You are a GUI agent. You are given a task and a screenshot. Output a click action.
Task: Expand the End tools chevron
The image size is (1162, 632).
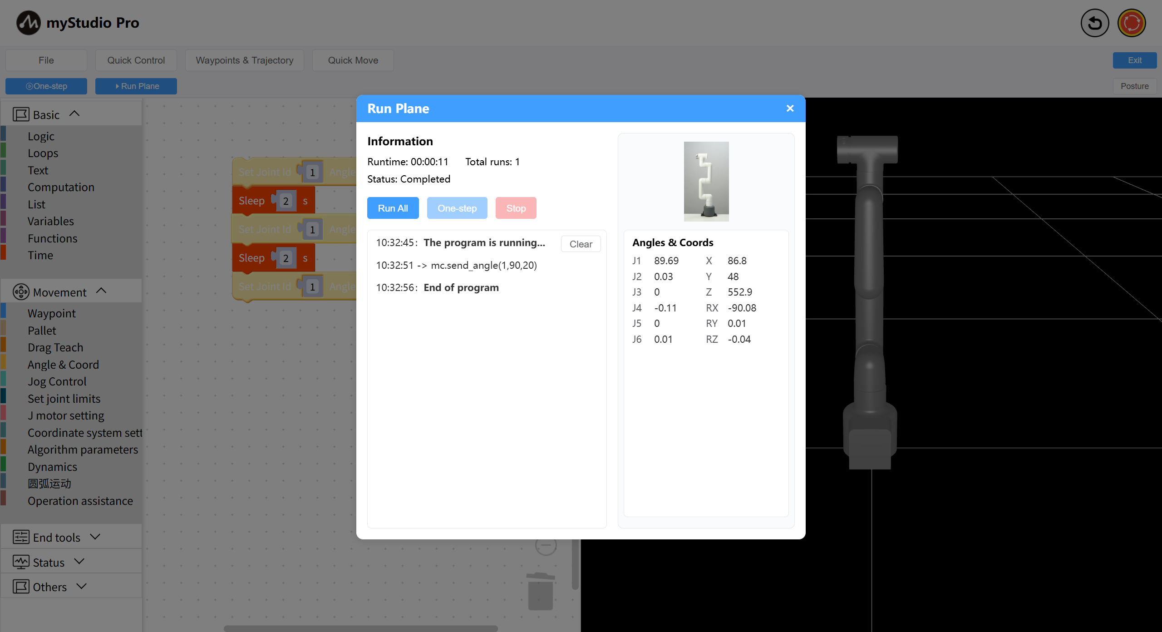[95, 537]
